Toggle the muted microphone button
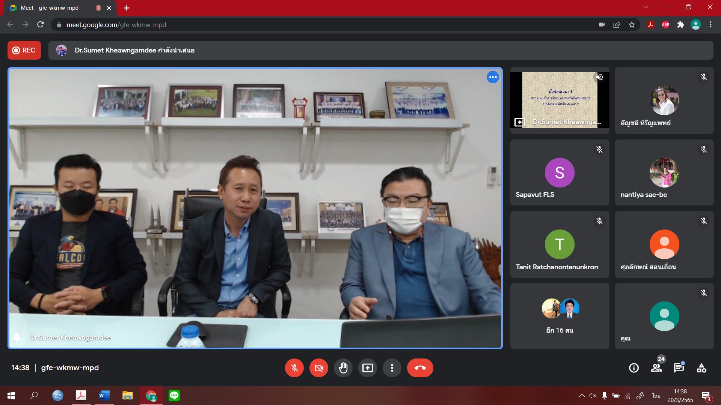721x405 pixels. (x=294, y=368)
